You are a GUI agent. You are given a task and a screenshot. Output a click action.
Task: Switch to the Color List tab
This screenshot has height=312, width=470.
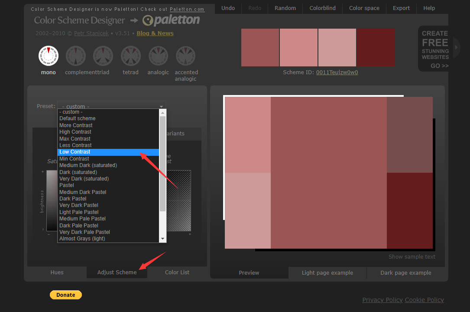(177, 273)
